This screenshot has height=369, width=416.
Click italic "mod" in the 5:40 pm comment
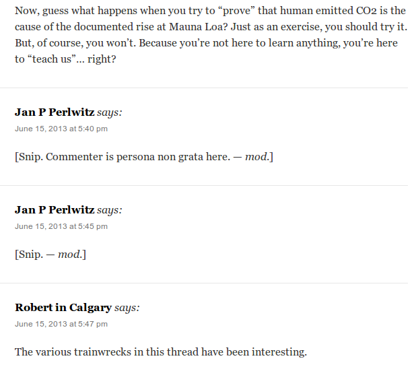click(x=256, y=157)
